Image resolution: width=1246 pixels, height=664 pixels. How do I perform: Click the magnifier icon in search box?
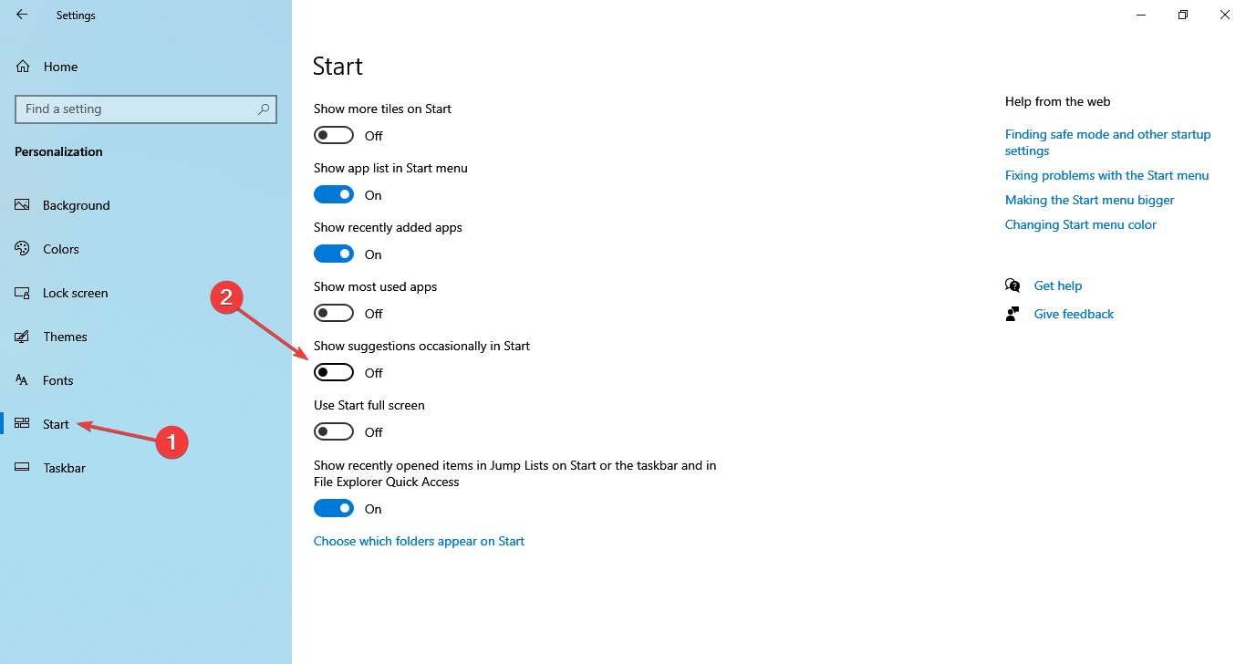[x=264, y=109]
